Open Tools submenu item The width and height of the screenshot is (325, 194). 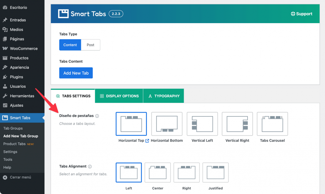point(8,160)
